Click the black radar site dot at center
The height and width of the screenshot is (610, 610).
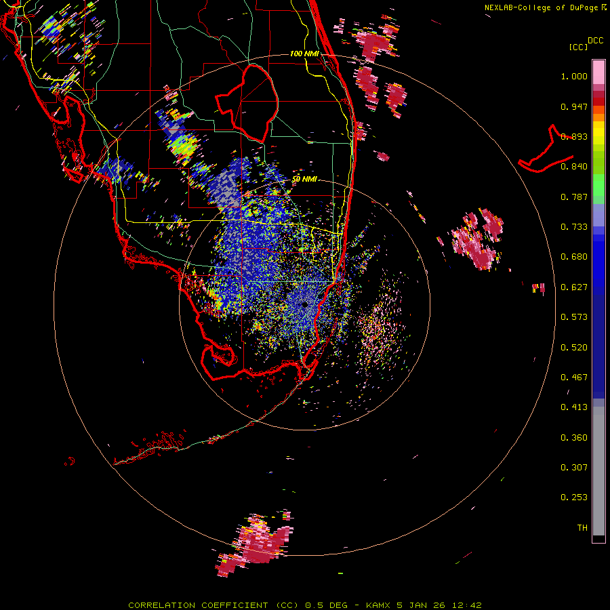(304, 304)
